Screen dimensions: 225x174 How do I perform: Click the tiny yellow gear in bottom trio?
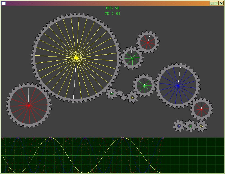(x=202, y=126)
